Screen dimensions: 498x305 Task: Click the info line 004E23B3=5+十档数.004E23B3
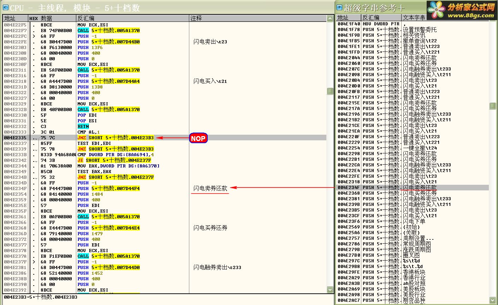pyautogui.click(x=41, y=297)
